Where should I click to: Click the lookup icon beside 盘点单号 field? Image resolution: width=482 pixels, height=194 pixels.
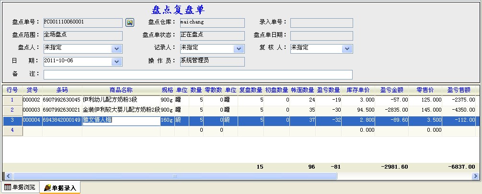(129, 23)
